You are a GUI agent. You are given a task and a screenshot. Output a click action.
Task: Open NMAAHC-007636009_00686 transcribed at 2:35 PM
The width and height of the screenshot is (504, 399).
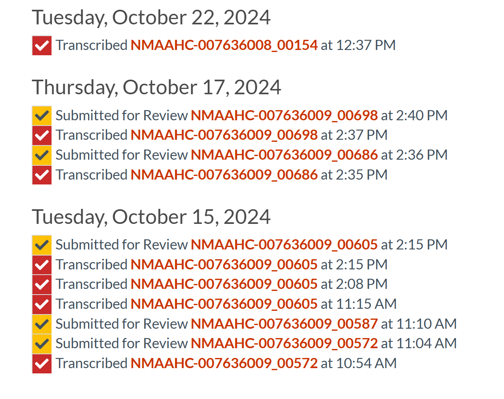click(224, 175)
